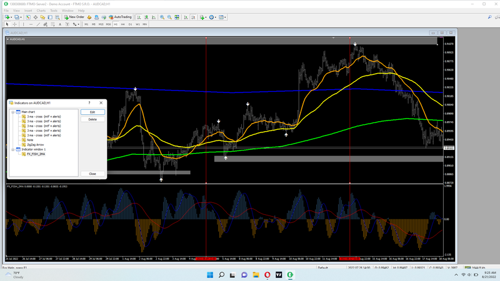Click the New Order button
500x281 pixels.
(x=74, y=17)
